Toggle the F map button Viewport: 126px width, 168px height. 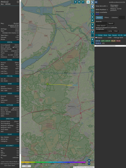92,43
